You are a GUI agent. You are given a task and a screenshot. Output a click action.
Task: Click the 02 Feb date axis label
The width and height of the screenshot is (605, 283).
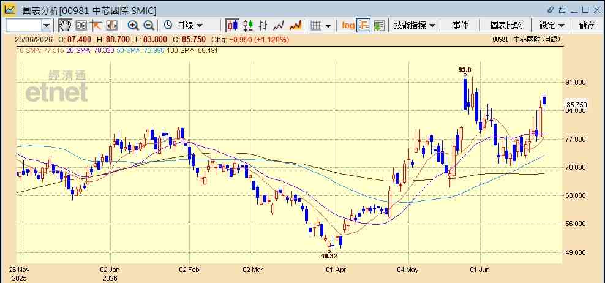pos(189,270)
